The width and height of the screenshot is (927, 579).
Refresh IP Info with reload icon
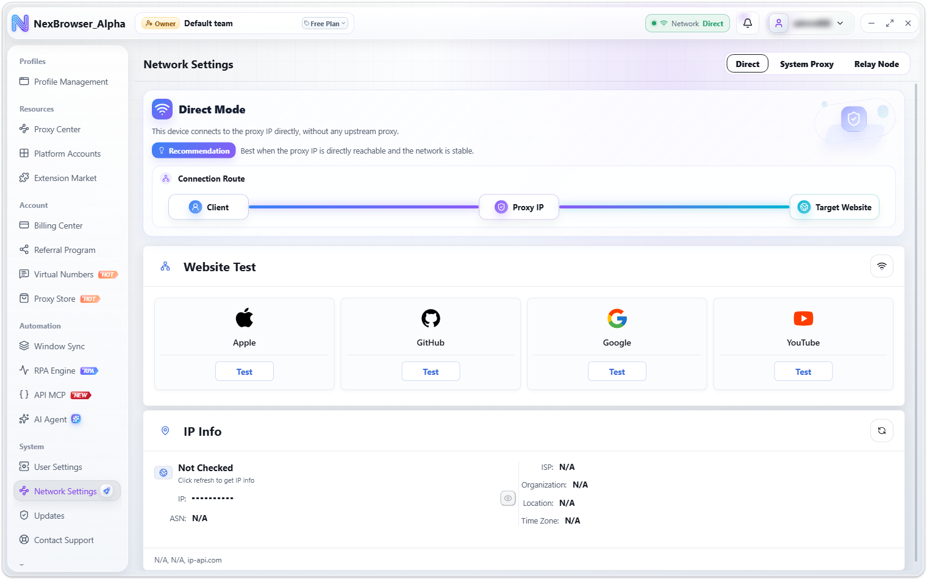[882, 431]
